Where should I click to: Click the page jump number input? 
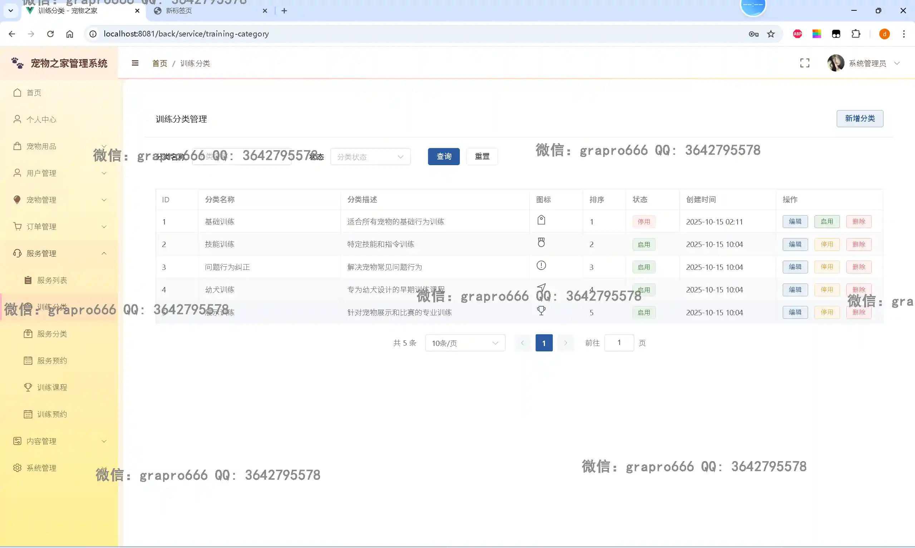(x=619, y=343)
